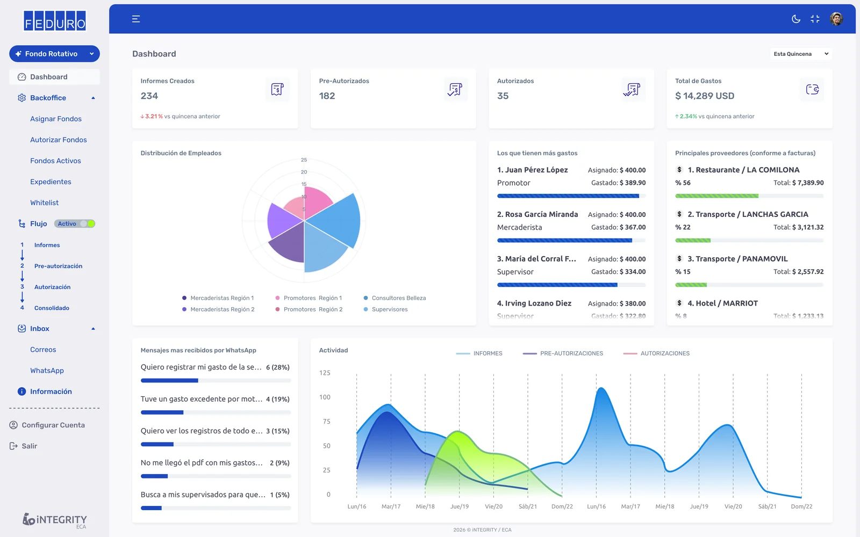Open Whitelist menu item
This screenshot has width=860, height=537.
click(45, 202)
